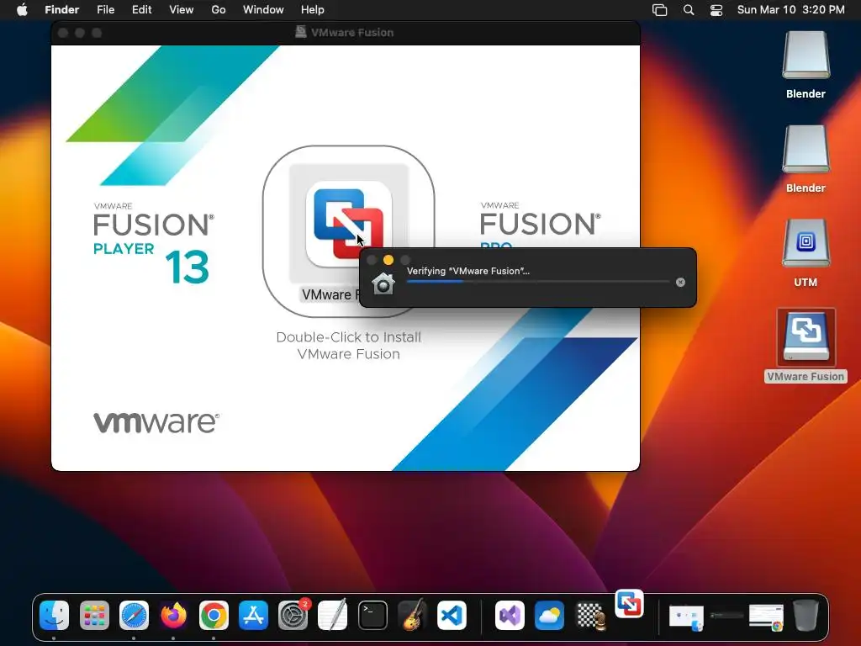The image size is (861, 646).
Task: Open Terminal from the Dock
Action: [x=372, y=615]
